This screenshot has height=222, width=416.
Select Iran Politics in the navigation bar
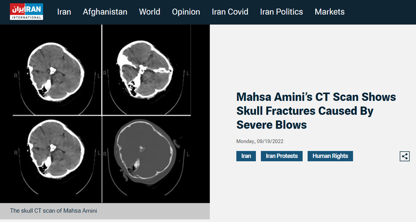[x=281, y=12]
